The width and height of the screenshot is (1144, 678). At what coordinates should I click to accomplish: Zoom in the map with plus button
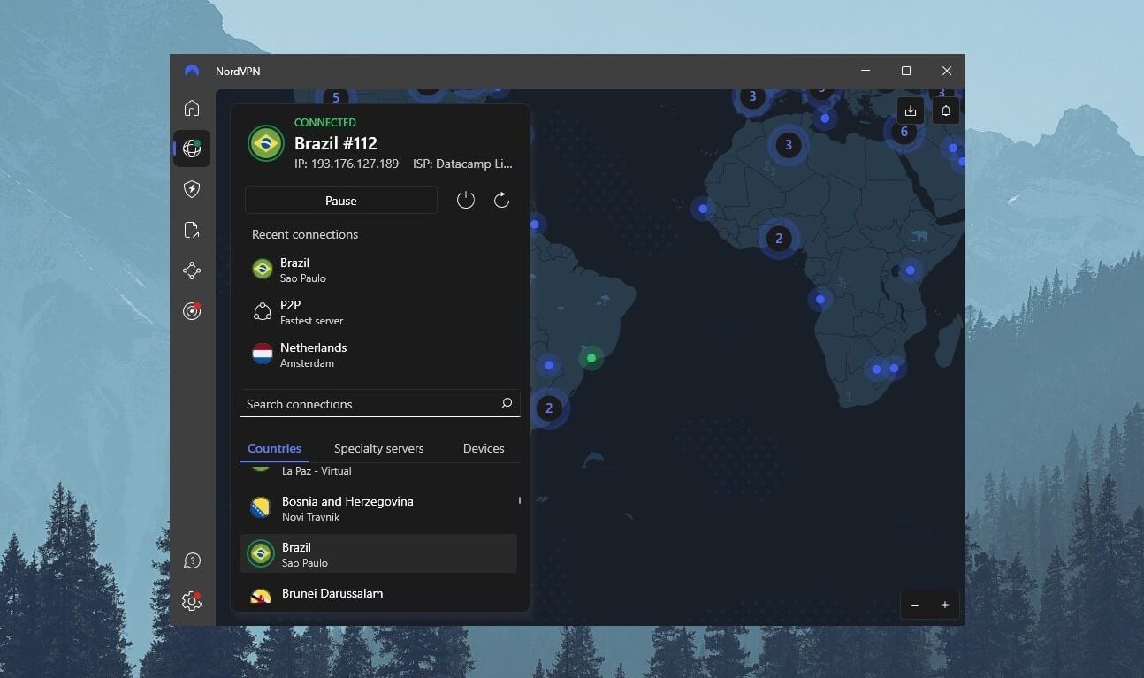(945, 605)
